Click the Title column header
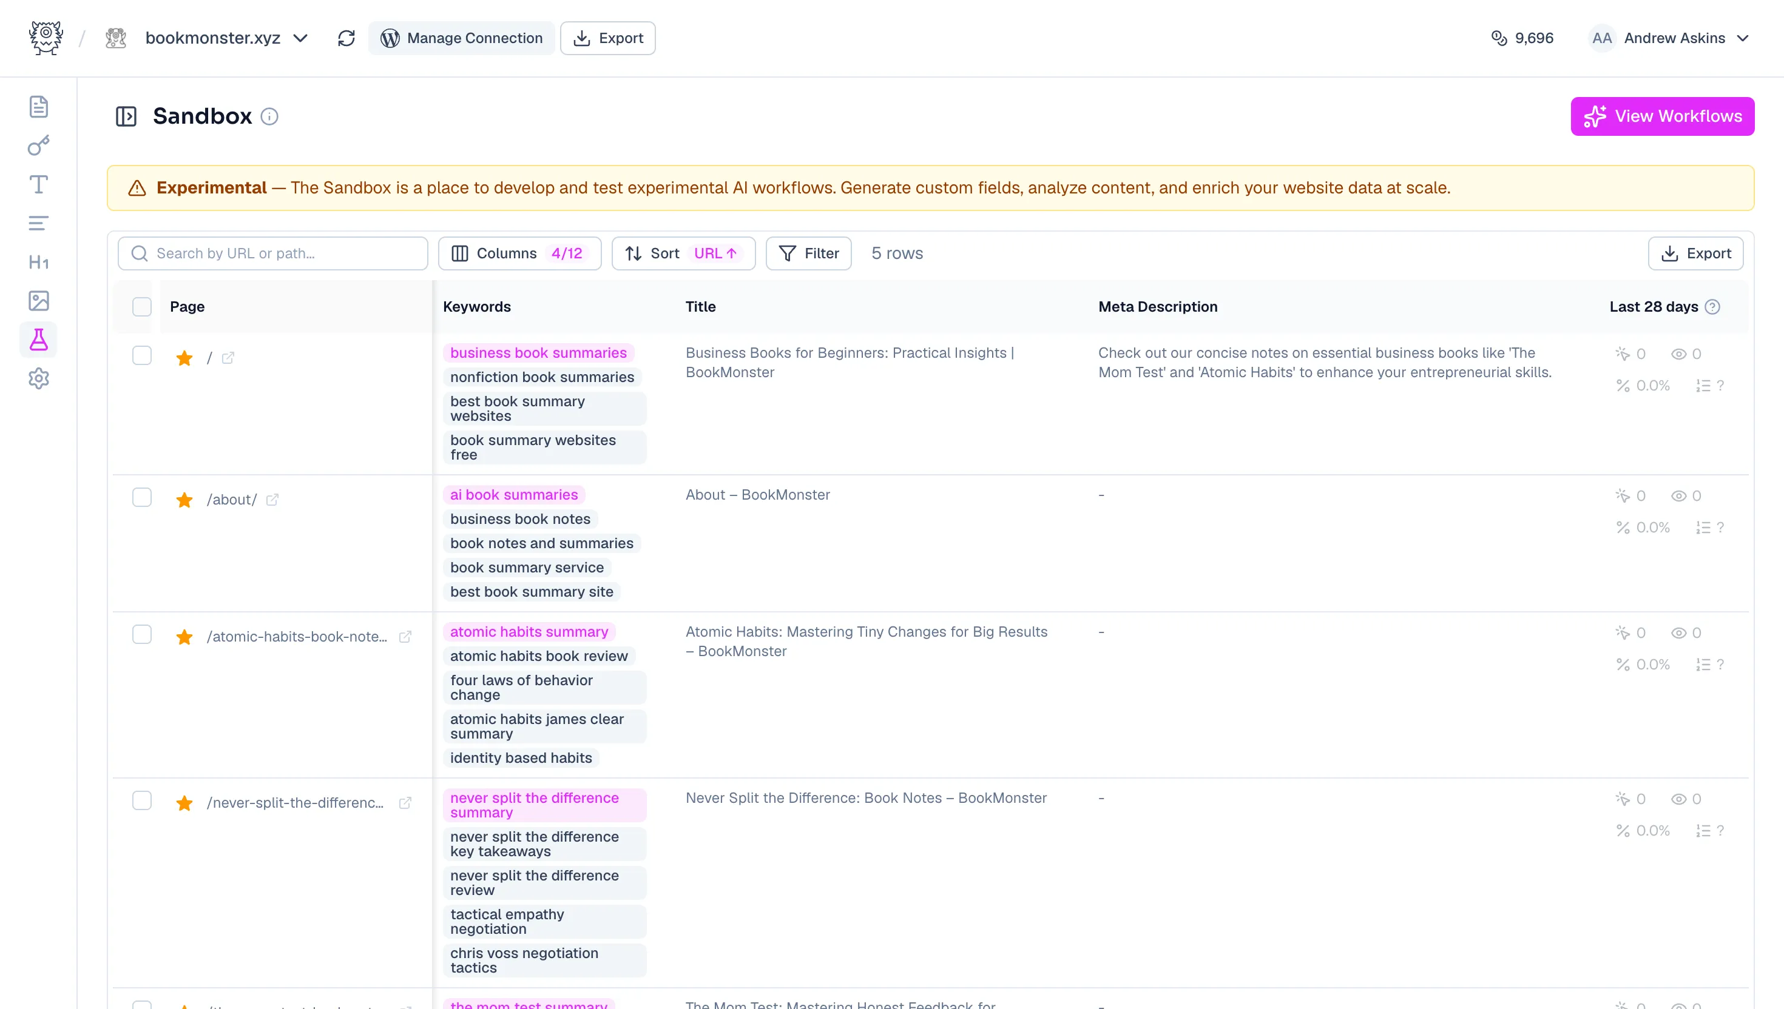This screenshot has width=1784, height=1009. click(x=700, y=307)
